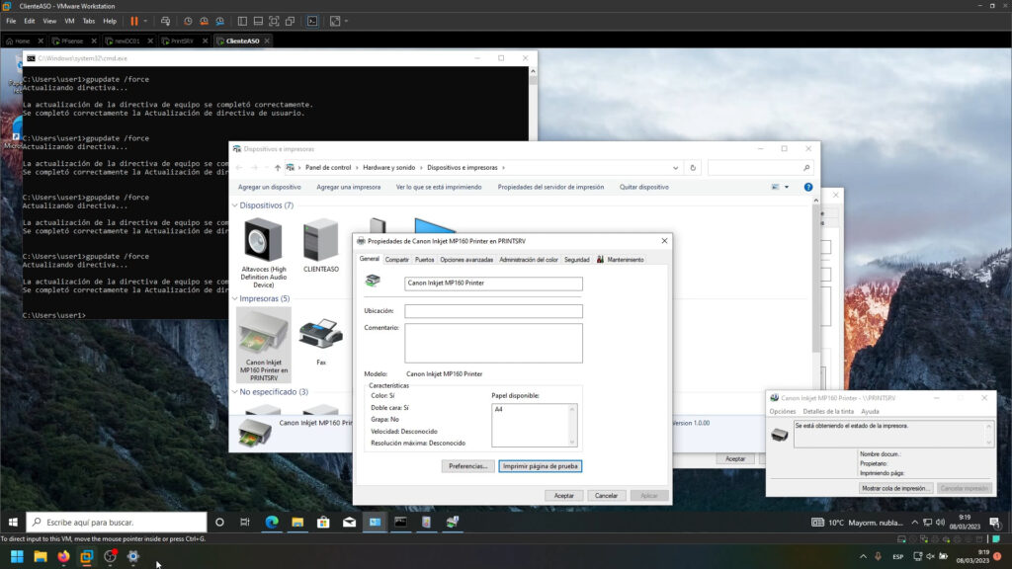Select the Altavoces audio device icon

coord(263,240)
